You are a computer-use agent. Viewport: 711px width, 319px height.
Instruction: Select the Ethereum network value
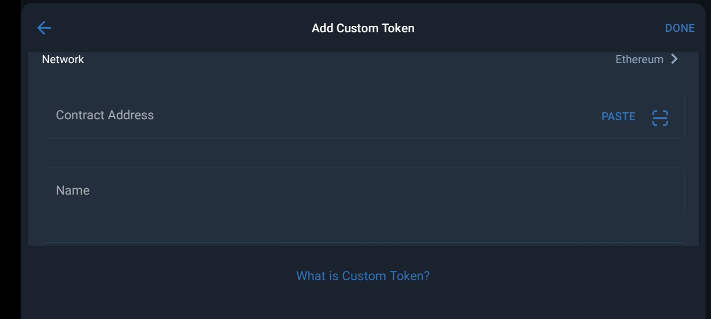coord(639,59)
